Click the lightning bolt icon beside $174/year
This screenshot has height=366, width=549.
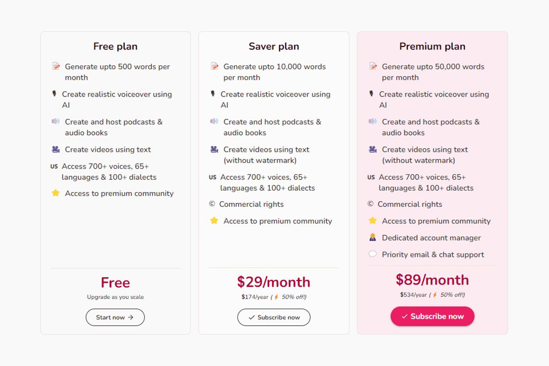tap(276, 297)
